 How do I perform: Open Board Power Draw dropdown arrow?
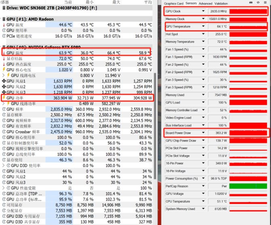203,133
